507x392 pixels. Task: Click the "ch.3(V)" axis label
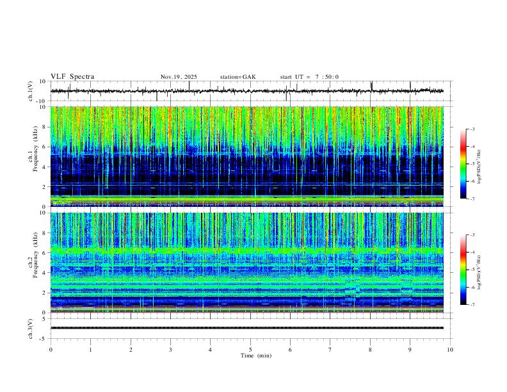coord(31,329)
